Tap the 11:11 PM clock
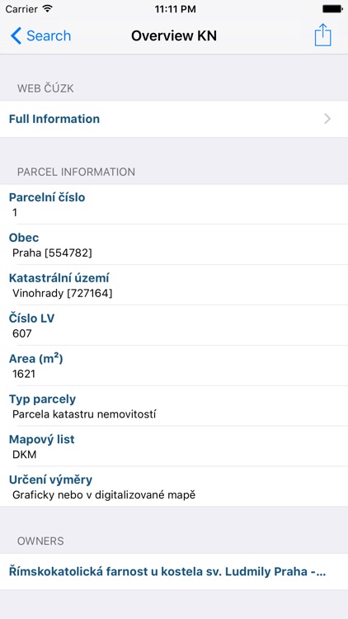The image size is (348, 619). [175, 9]
